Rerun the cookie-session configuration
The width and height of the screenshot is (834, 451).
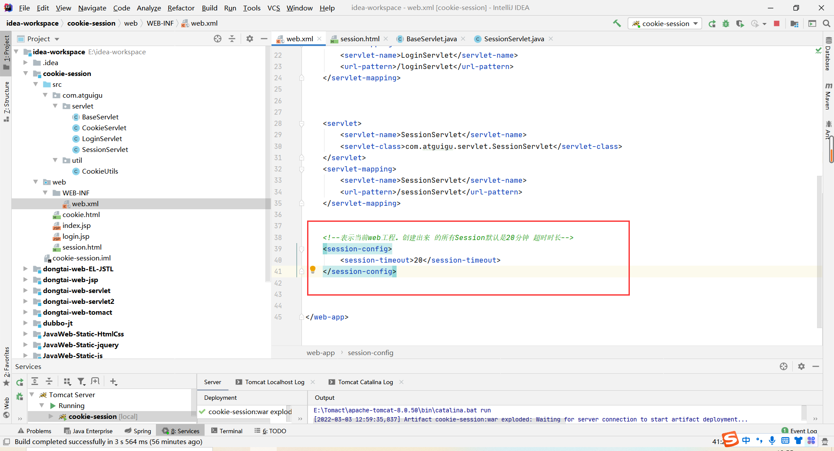coord(712,24)
